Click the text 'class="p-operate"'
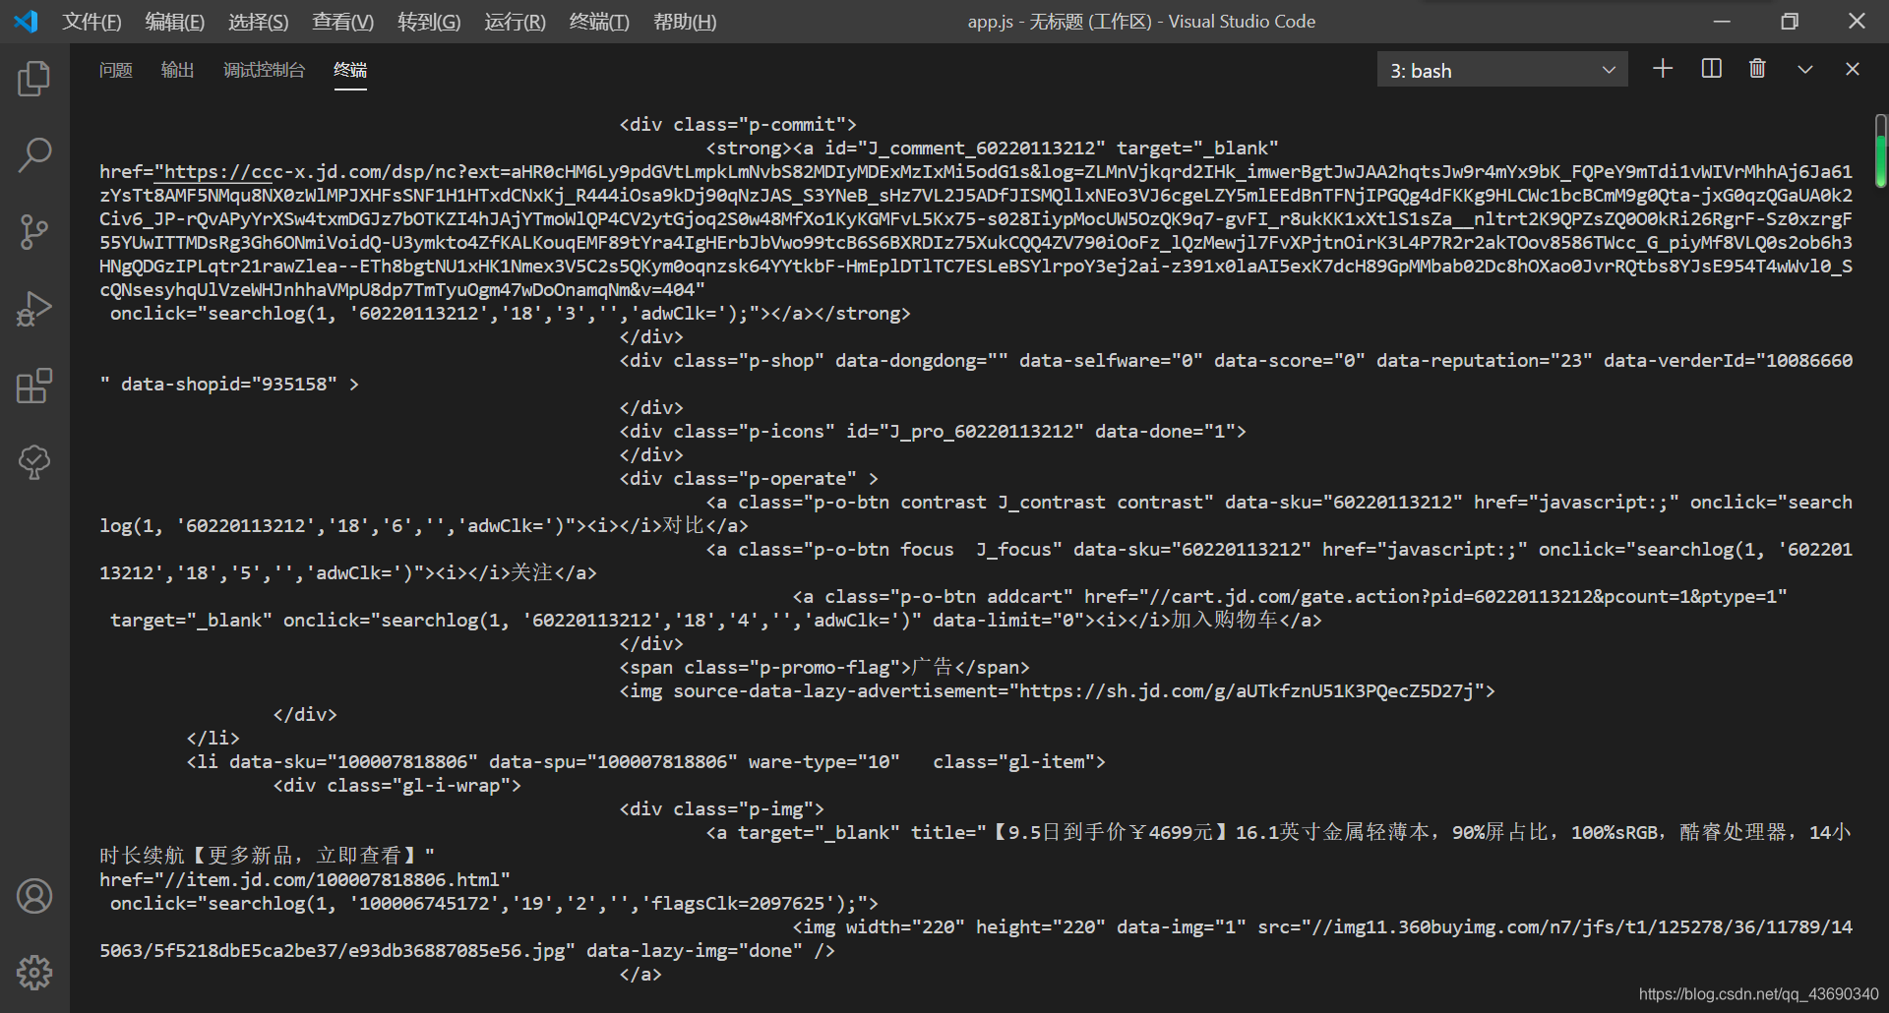Screen dimensions: 1889x1013 tap(765, 479)
